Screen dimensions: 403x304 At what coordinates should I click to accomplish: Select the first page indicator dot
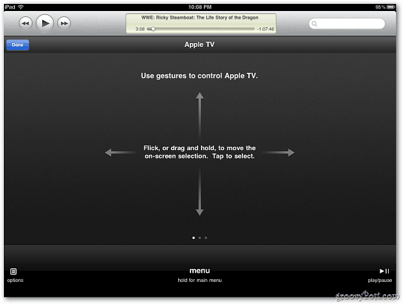[x=194, y=238]
